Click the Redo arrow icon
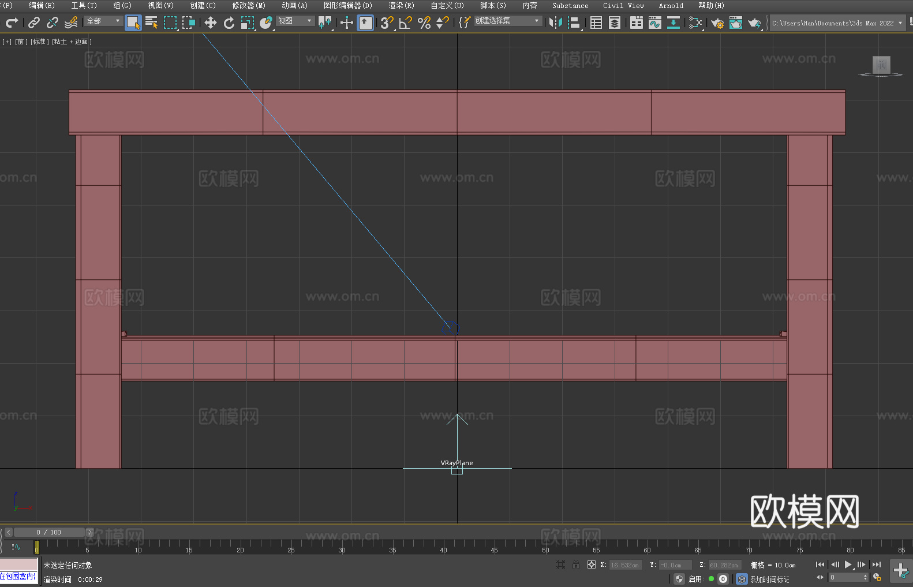The height and width of the screenshot is (587, 913). click(x=12, y=23)
